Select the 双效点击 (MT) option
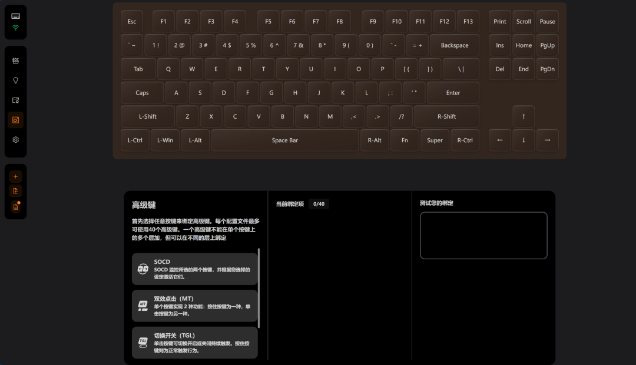The width and height of the screenshot is (636, 365). (195, 306)
